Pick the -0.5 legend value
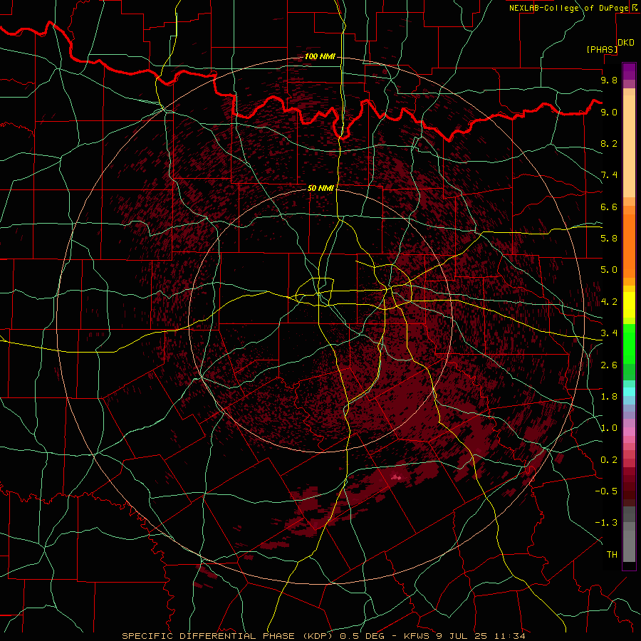Image resolution: width=641 pixels, height=641 pixels. pyautogui.click(x=606, y=491)
